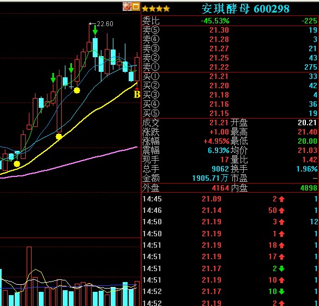Select buy level 买③ price 21.18

pyautogui.click(x=219, y=95)
